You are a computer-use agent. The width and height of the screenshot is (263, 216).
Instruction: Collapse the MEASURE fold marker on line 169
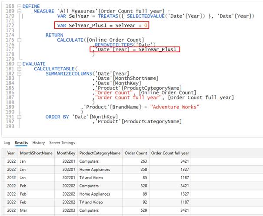pyautogui.click(x=19, y=11)
